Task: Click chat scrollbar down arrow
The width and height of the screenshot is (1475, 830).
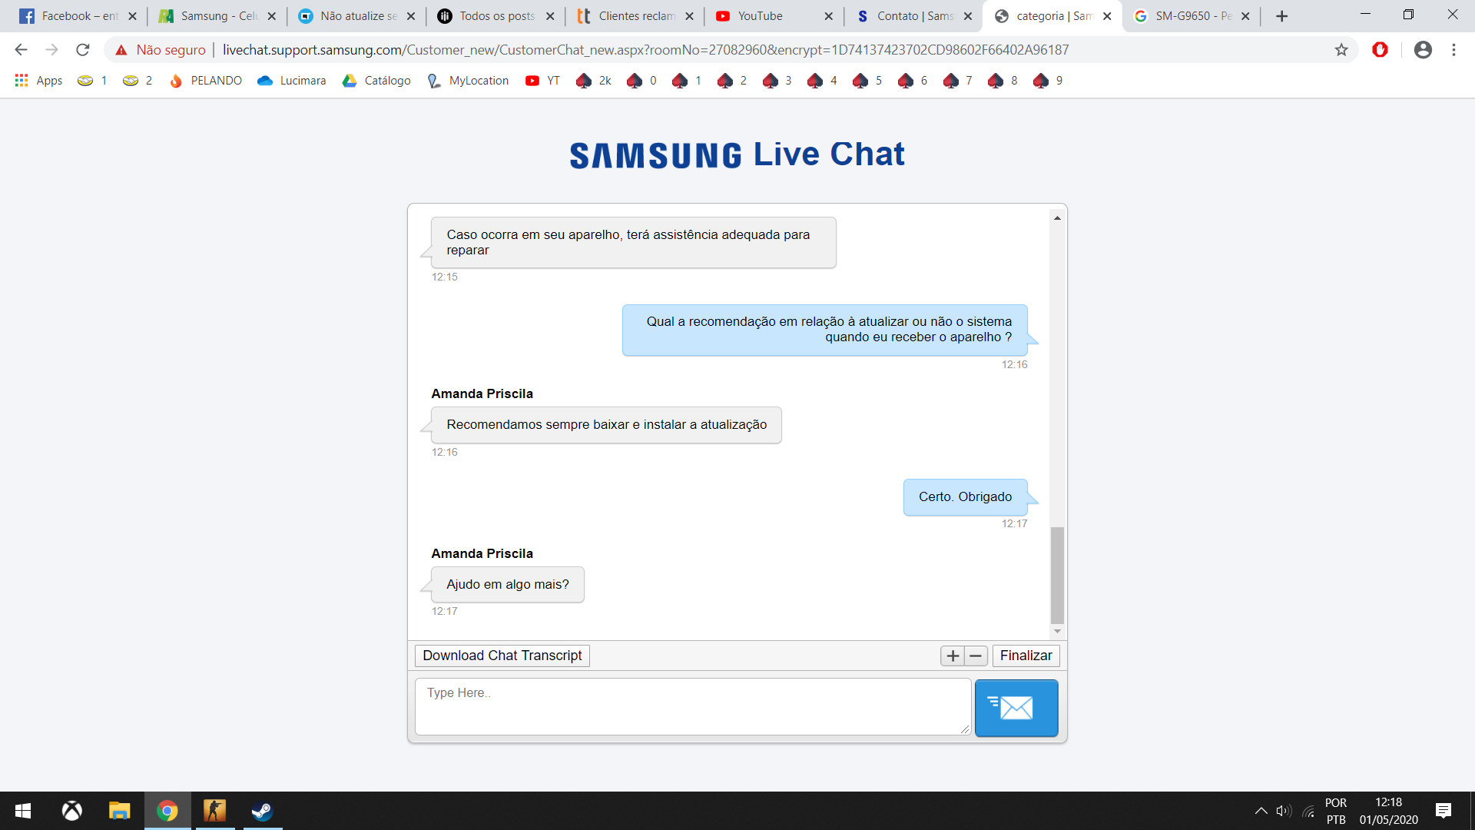Action: click(1057, 631)
